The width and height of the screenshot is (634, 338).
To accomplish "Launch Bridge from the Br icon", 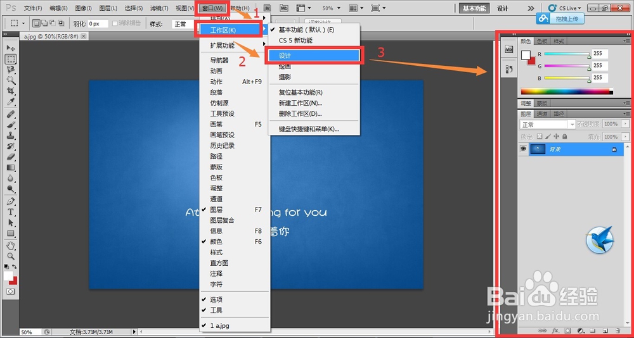I will tap(268, 8).
